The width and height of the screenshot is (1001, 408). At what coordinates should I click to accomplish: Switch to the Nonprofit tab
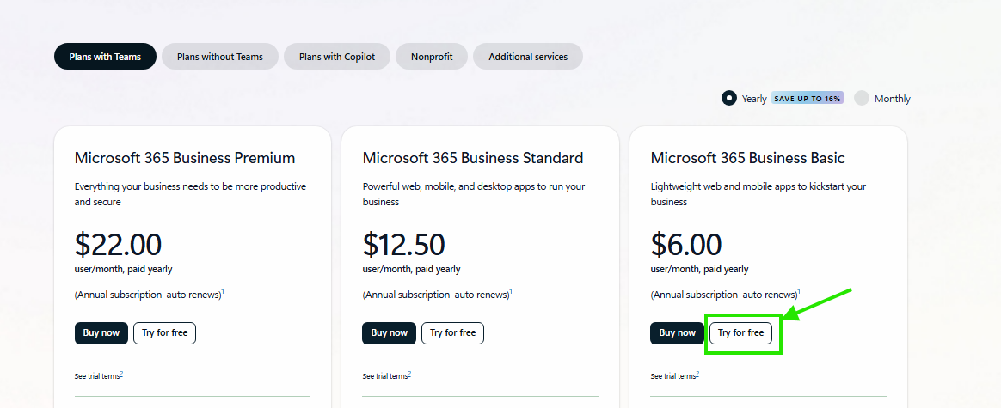[432, 57]
